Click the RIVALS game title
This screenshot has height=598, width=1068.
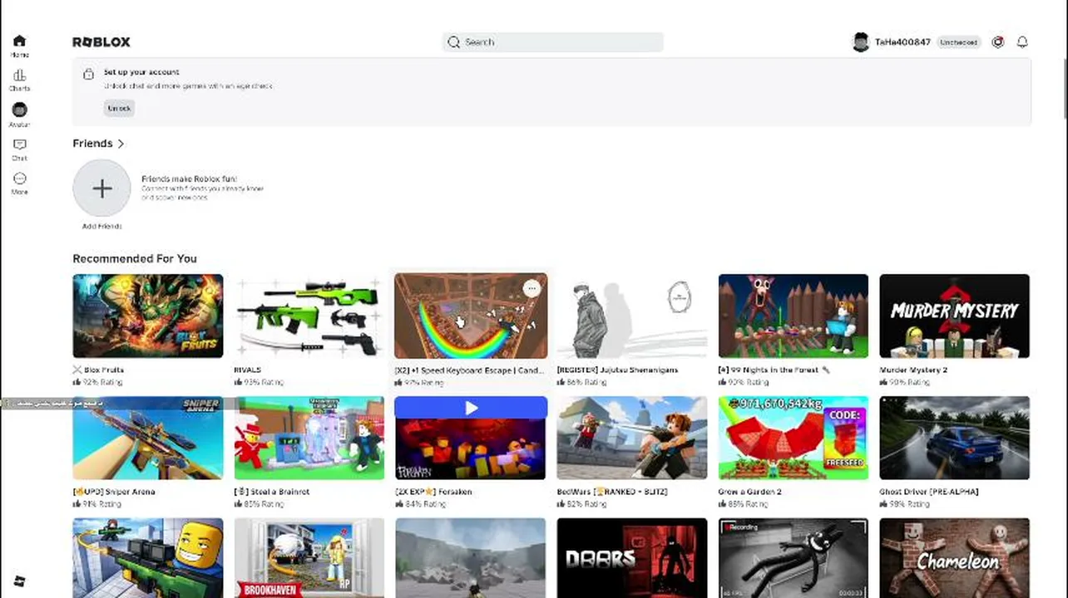248,370
